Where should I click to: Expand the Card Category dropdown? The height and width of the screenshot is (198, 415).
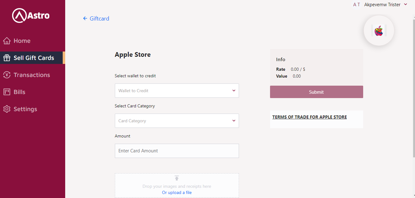[x=177, y=121]
